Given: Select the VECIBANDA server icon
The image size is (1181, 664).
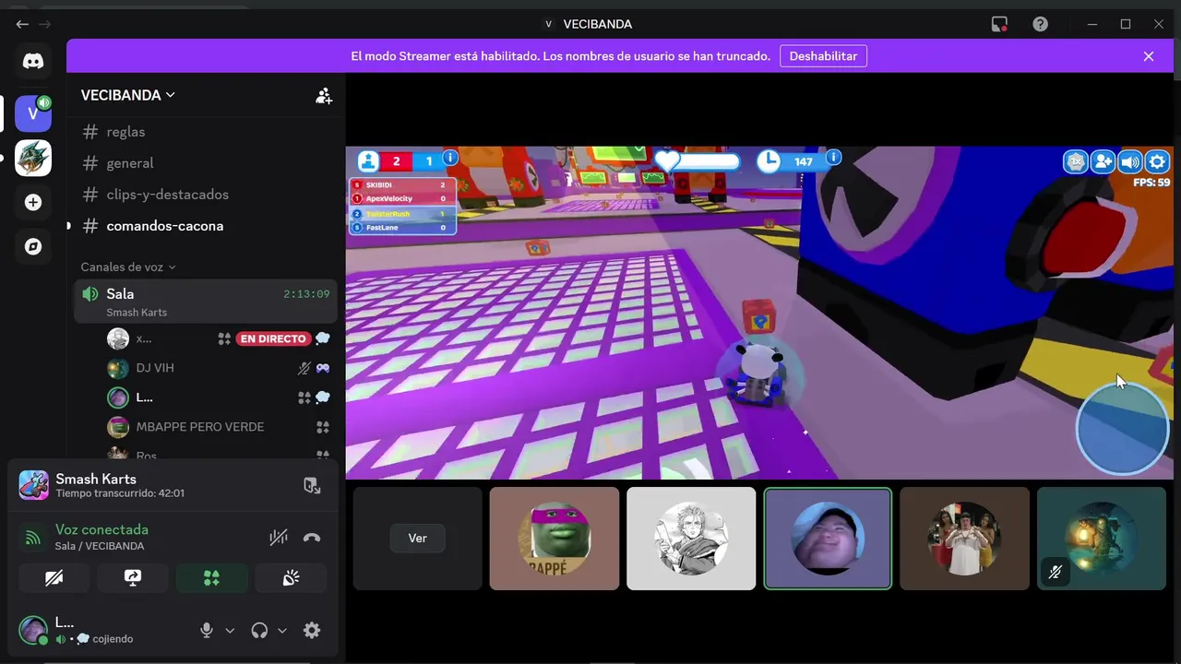Looking at the screenshot, I should tap(33, 113).
